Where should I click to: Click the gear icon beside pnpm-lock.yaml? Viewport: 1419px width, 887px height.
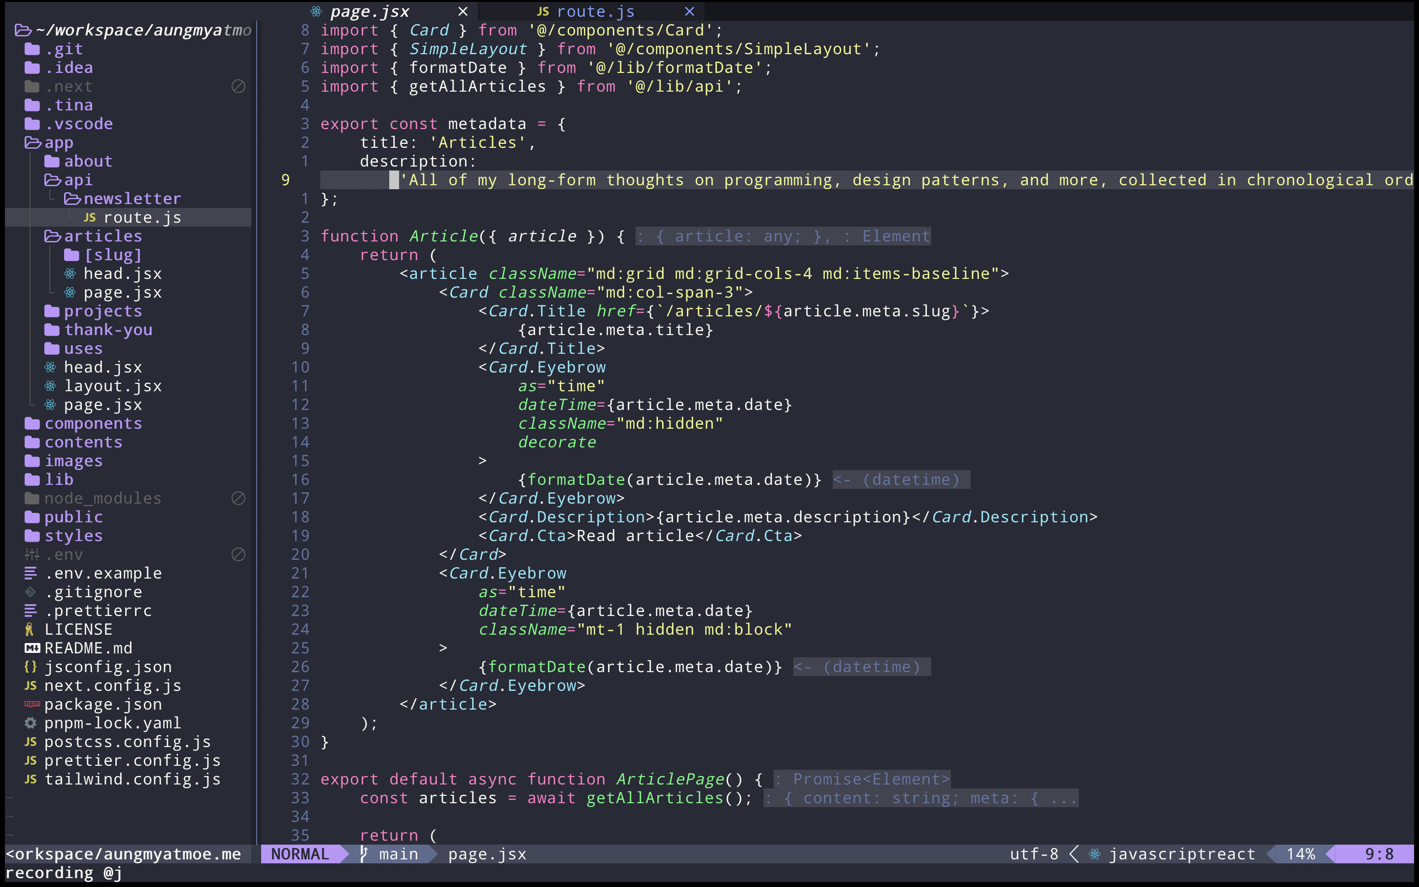(31, 723)
